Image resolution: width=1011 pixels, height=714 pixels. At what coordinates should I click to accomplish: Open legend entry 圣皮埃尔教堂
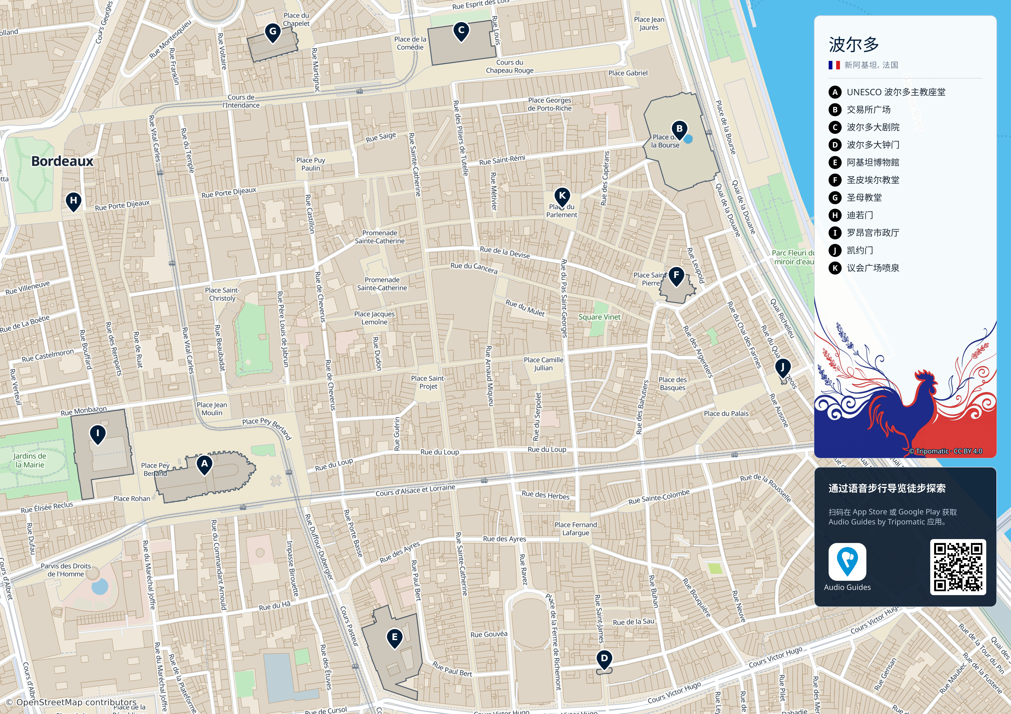864,180
